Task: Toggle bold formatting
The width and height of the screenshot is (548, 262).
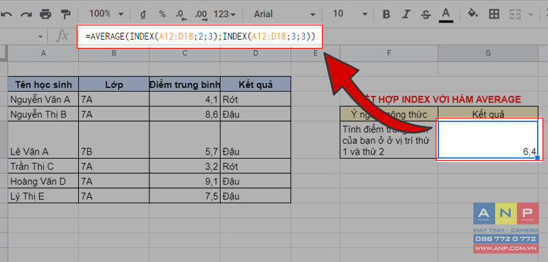Action: coord(386,14)
